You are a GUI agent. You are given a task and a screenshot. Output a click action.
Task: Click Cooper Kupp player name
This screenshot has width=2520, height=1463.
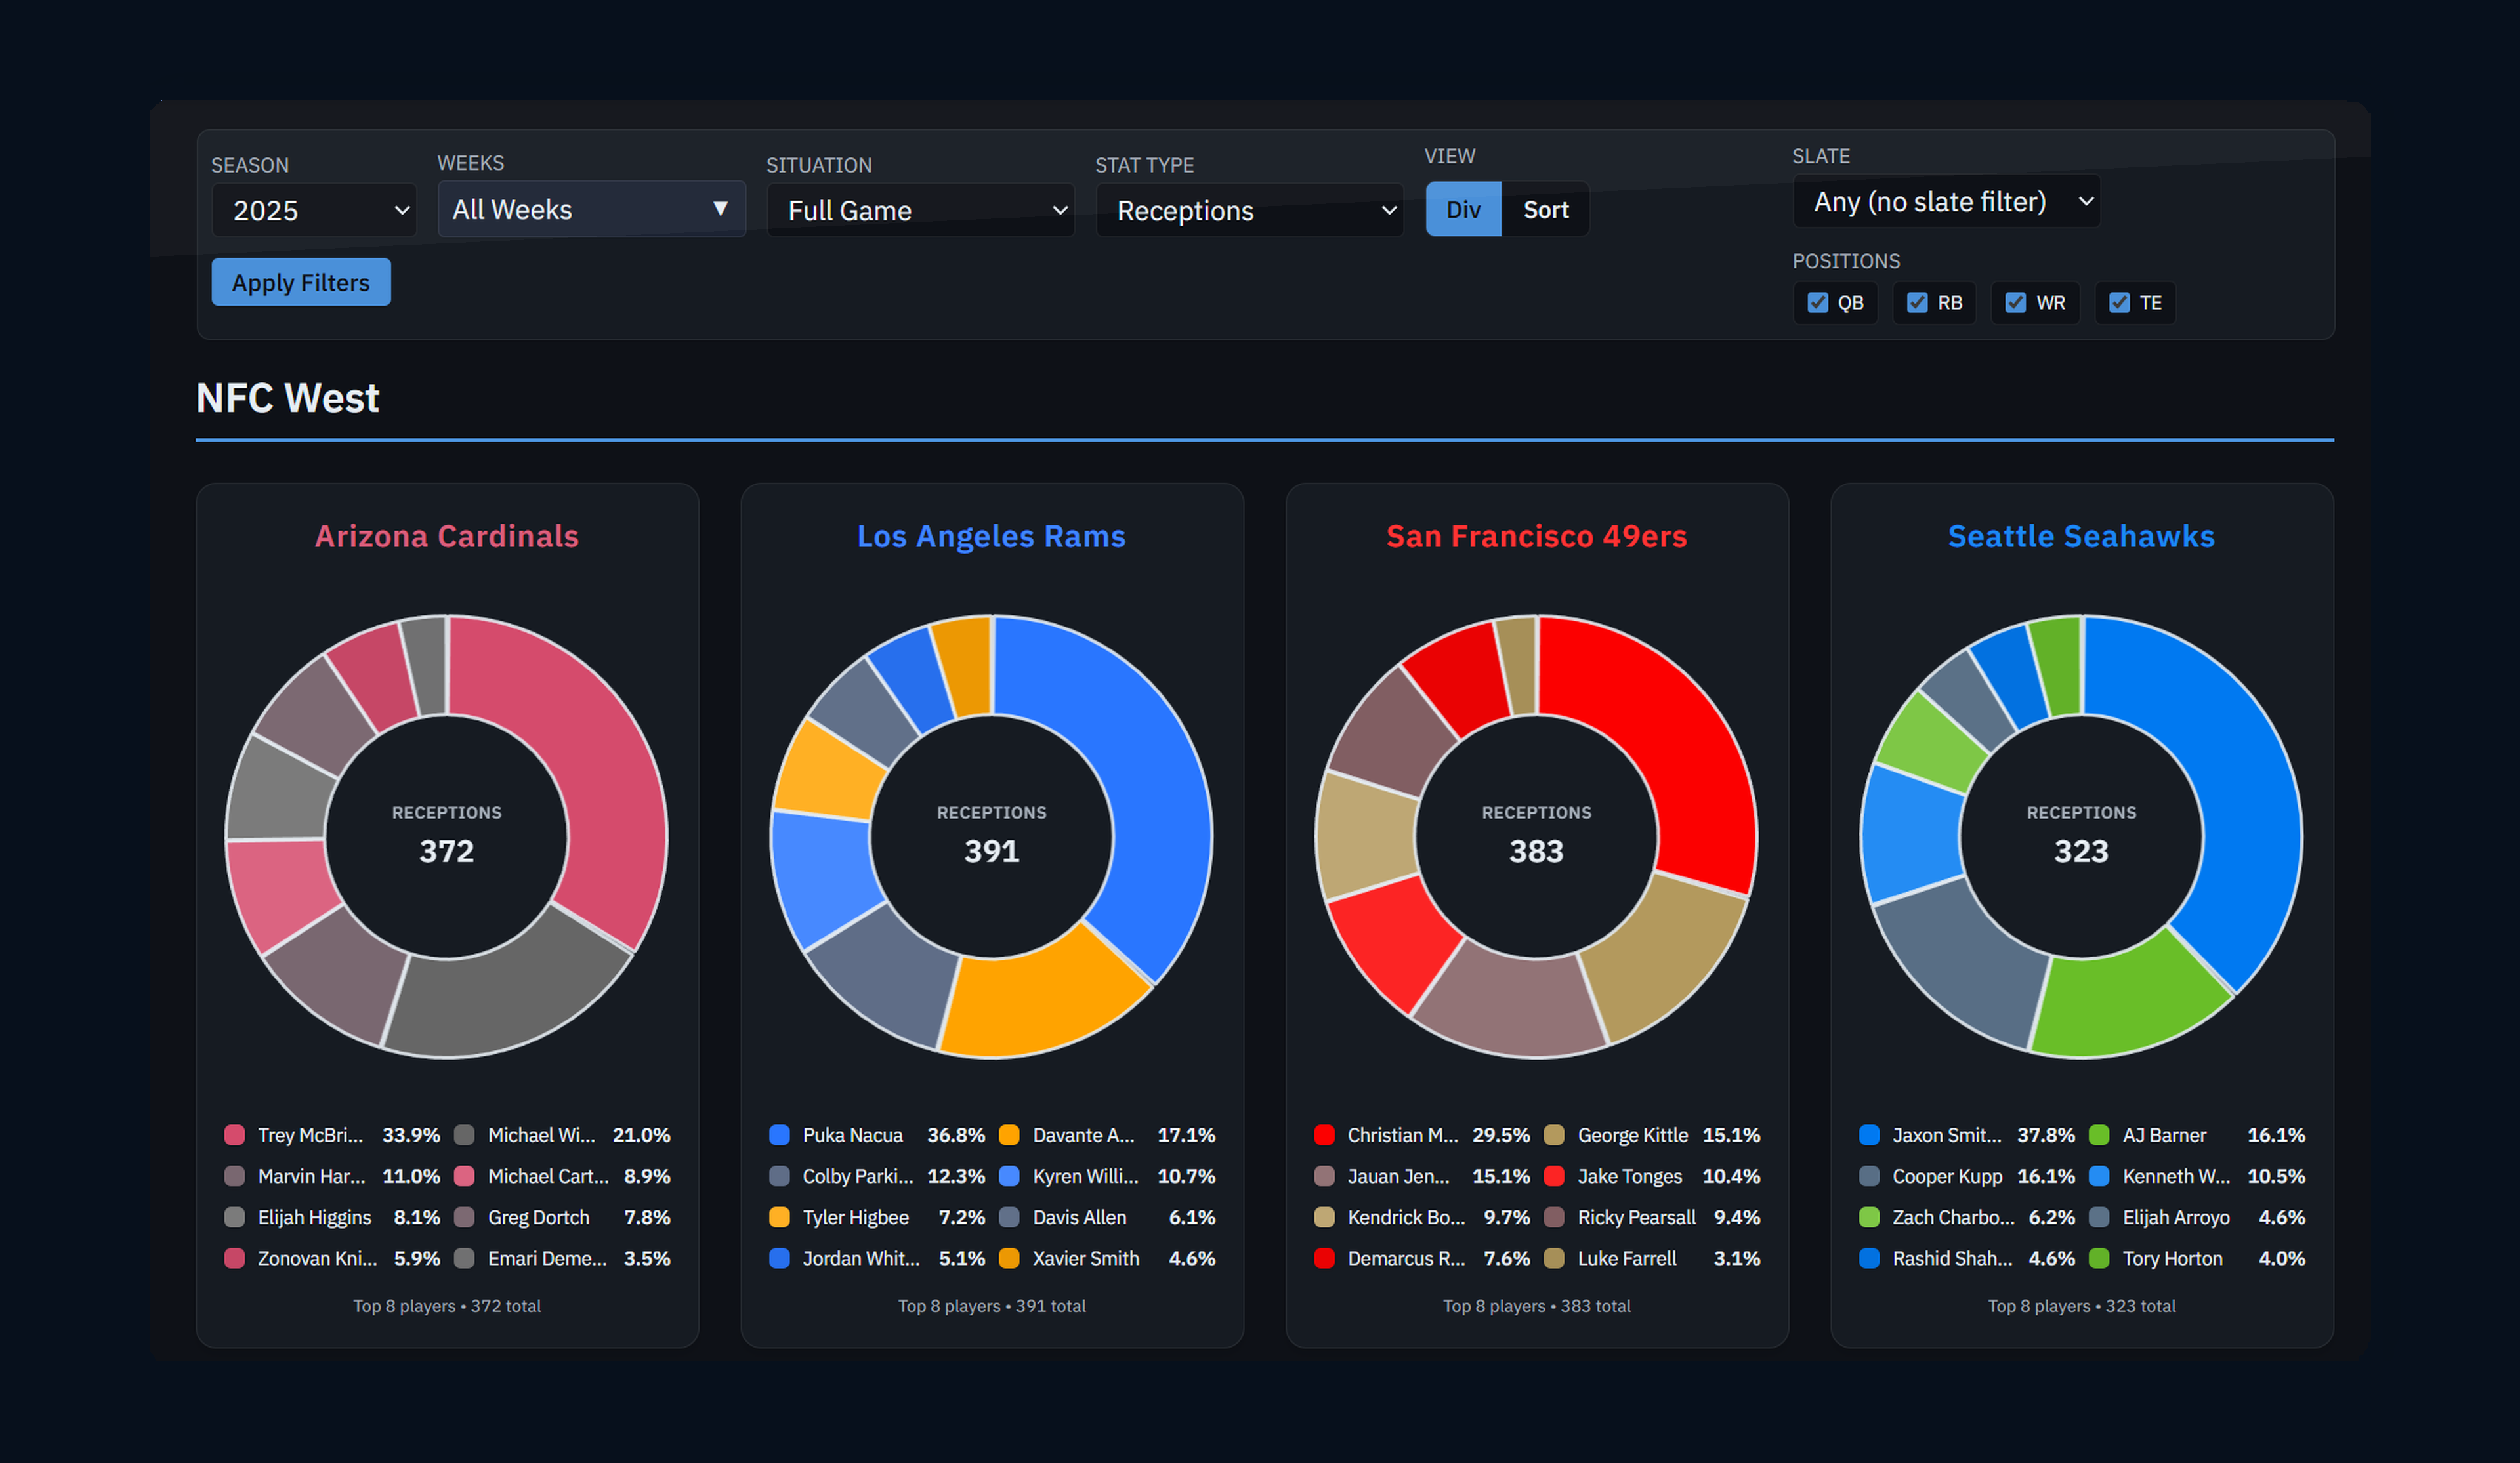point(1947,1176)
